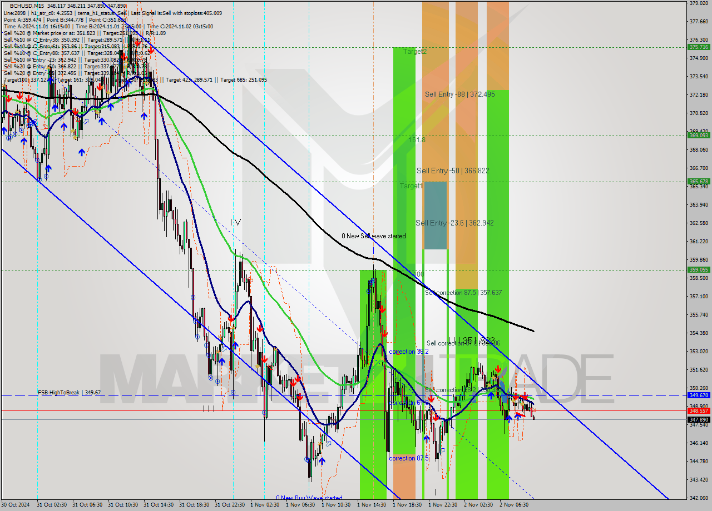712x511 pixels.
Task: Select the 'Sell Entry -50 | 366.822' label
Action: pos(453,171)
